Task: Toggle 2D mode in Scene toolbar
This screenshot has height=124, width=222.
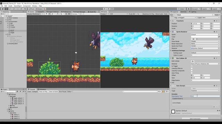Action: point(43,14)
